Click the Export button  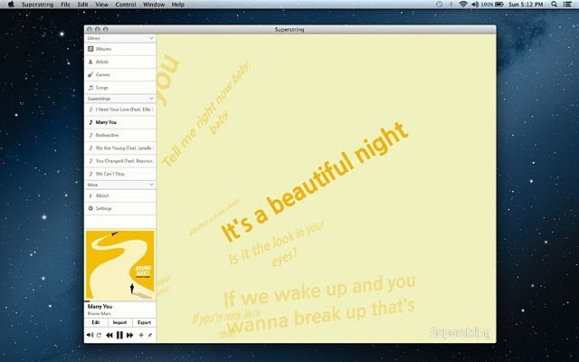(144, 322)
